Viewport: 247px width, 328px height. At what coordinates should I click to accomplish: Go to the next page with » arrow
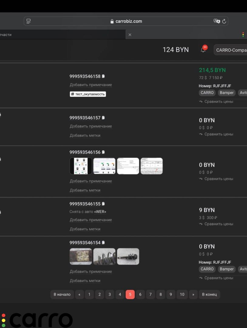193,295
